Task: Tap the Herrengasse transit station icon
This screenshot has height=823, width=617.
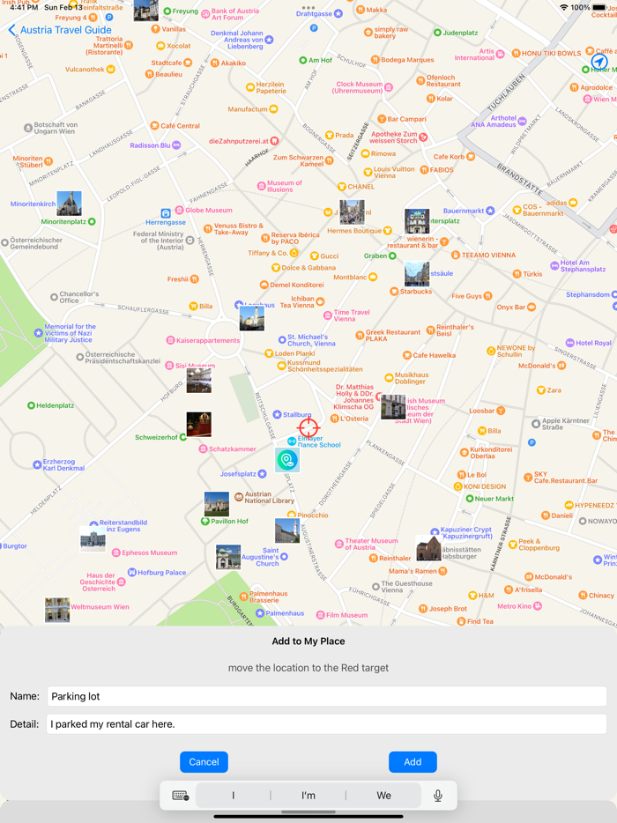Action: pos(166,213)
